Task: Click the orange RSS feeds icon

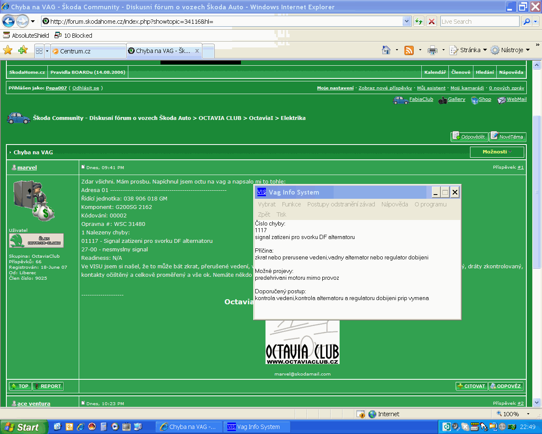Action: 409,50
